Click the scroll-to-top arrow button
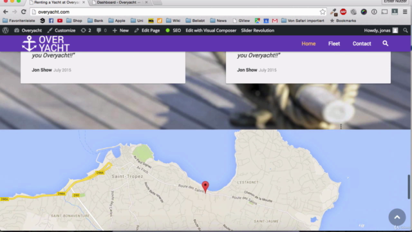Image resolution: width=412 pixels, height=232 pixels. click(397, 217)
